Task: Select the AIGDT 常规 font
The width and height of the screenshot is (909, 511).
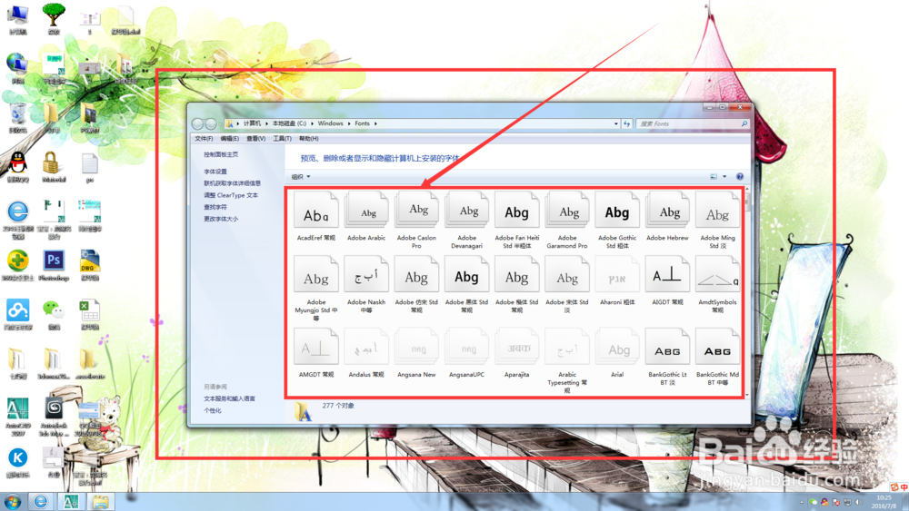Action: pos(667,281)
